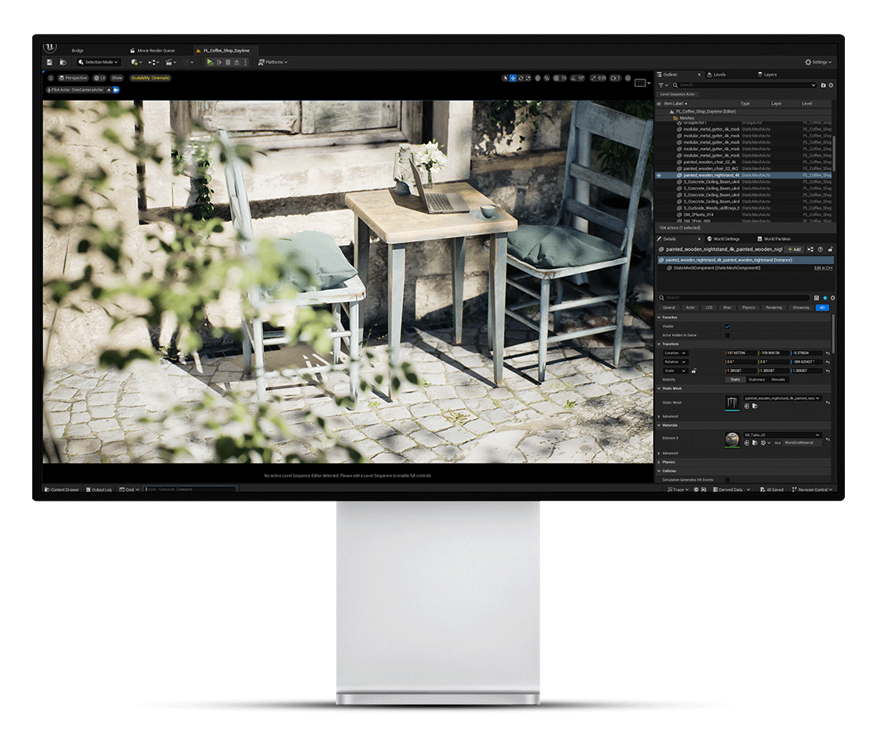The height and width of the screenshot is (745, 878).
Task: Click the Save level icon
Action: point(50,62)
